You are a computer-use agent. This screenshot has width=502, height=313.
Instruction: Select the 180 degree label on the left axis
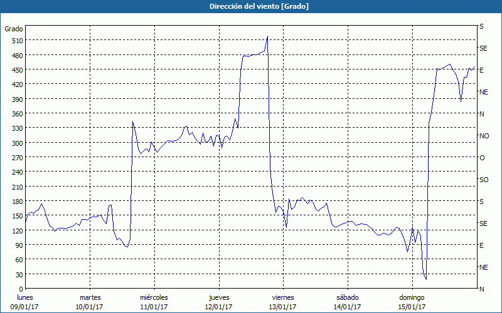coord(15,202)
